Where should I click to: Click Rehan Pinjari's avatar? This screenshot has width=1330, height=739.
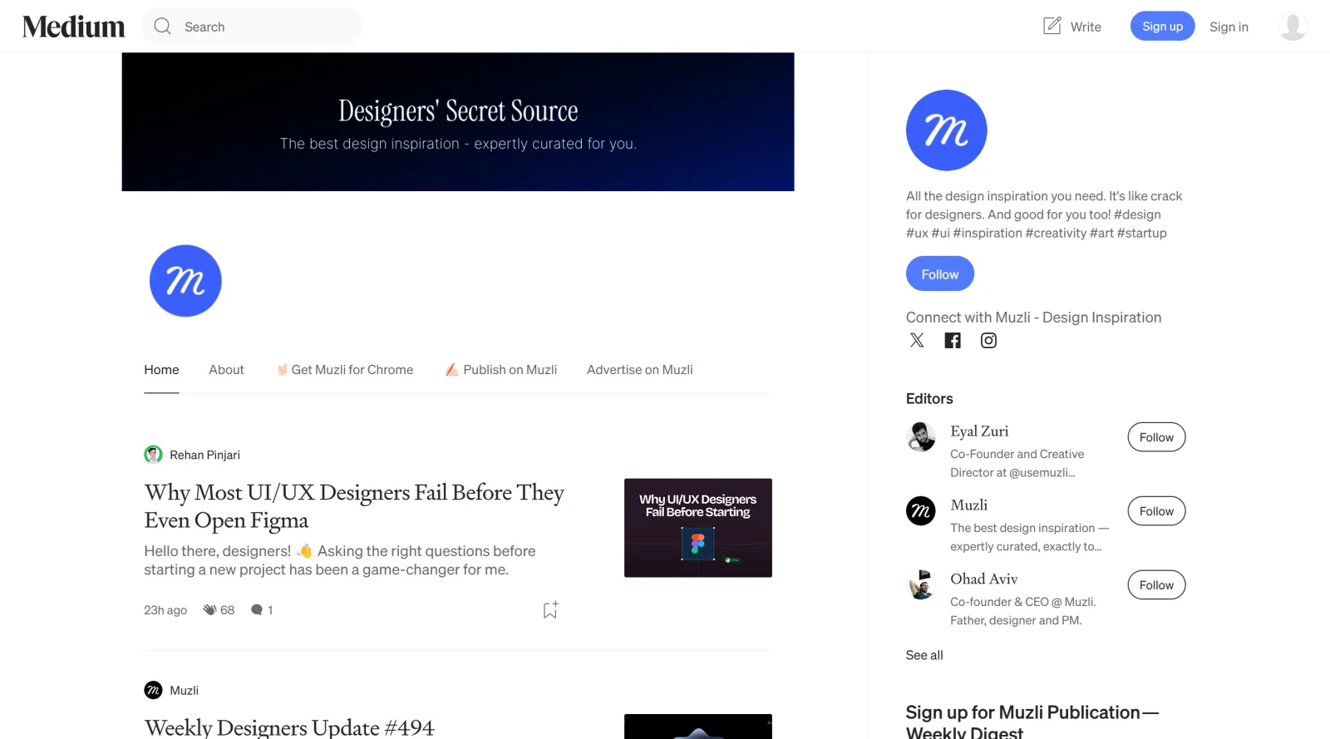coord(153,455)
